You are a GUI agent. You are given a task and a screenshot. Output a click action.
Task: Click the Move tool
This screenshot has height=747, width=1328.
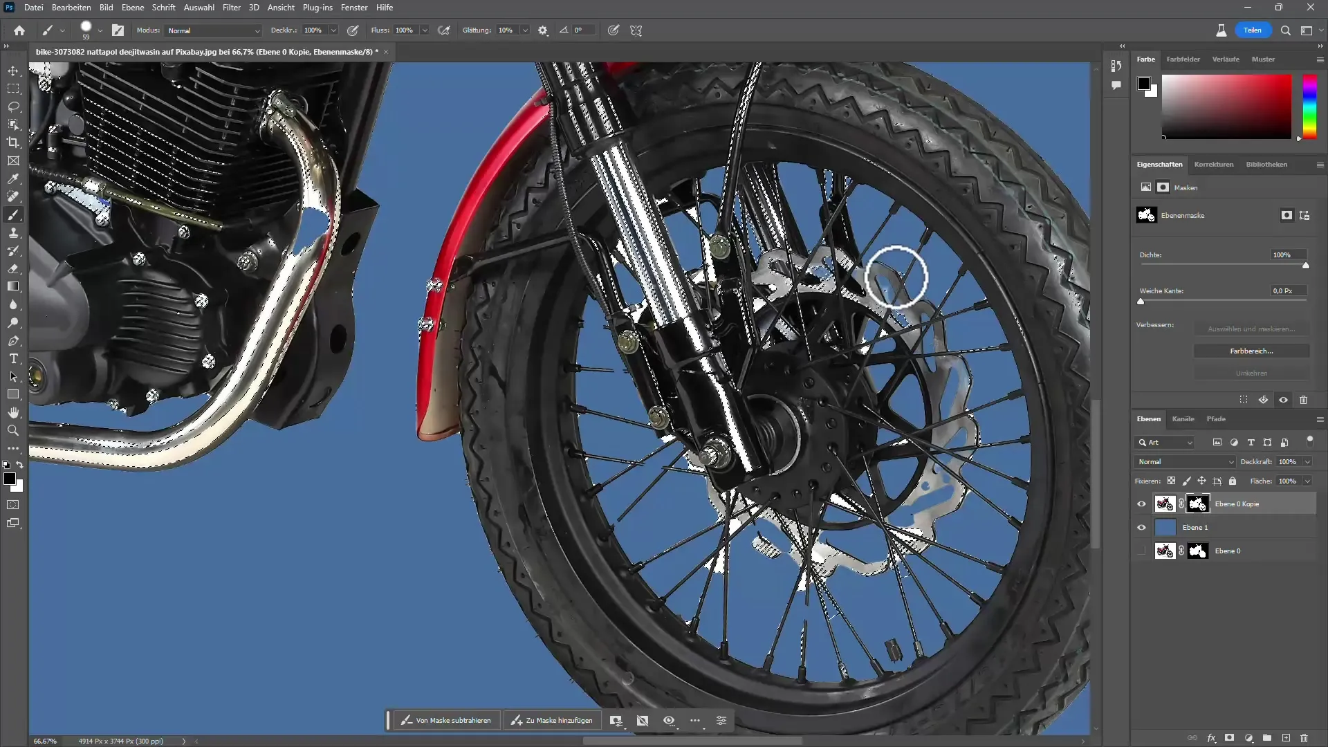point(14,71)
